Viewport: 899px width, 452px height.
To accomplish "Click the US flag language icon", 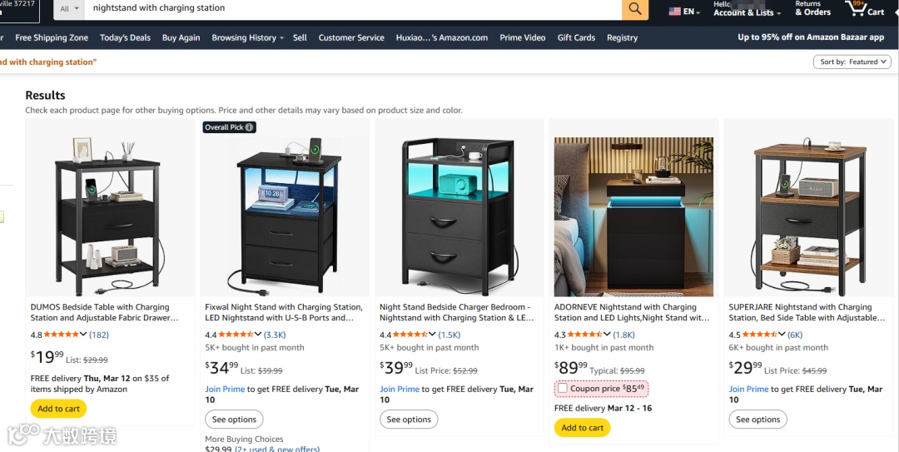I will (x=675, y=12).
